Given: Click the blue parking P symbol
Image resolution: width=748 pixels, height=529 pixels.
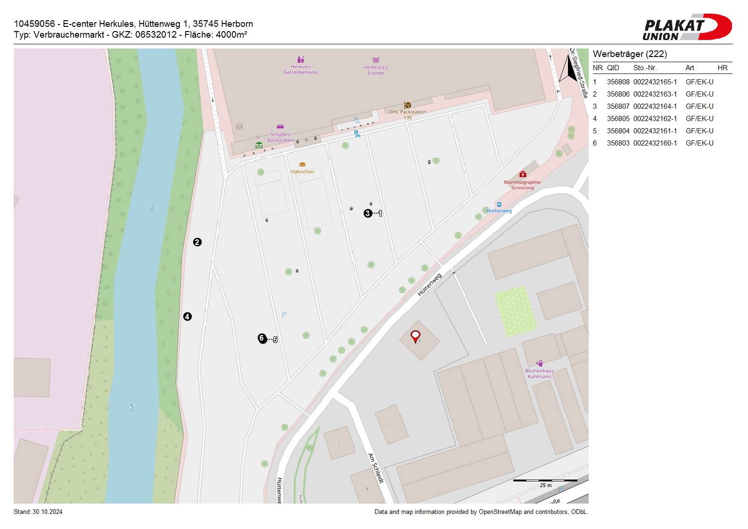Looking at the screenshot, I should (x=284, y=315).
